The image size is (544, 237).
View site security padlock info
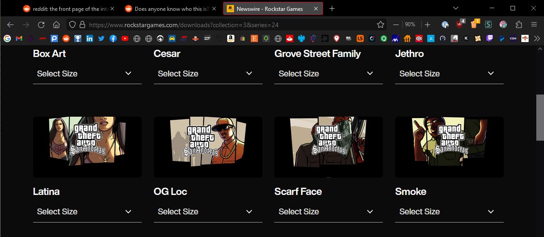pos(82,24)
